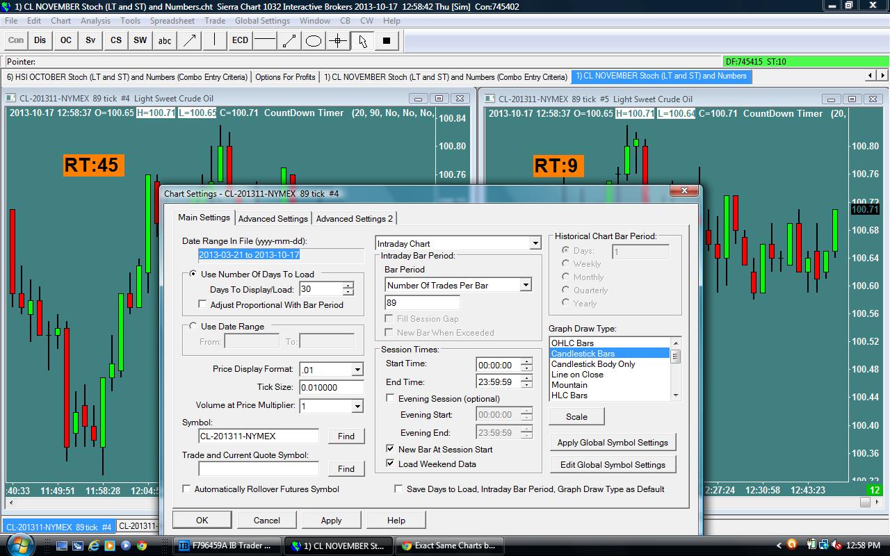Increase Days To Display/Load stepper
The height and width of the screenshot is (556, 890).
pyautogui.click(x=348, y=285)
